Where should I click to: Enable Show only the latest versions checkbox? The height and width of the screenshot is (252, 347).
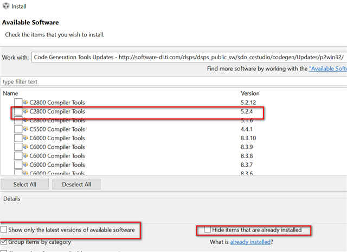(4, 230)
